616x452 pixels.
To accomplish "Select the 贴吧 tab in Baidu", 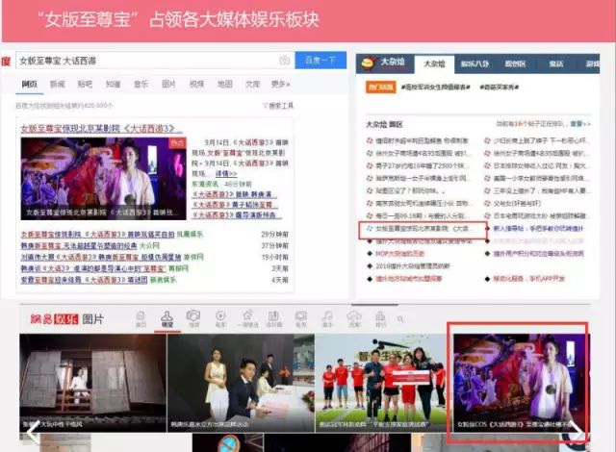I will point(85,84).
